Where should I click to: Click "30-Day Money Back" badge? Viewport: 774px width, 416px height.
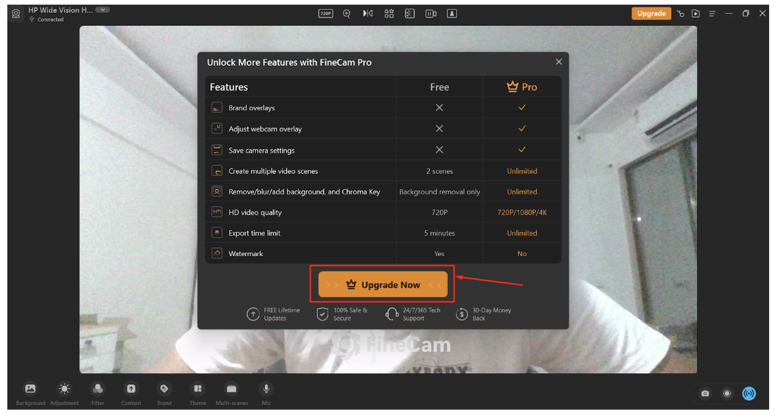(483, 314)
